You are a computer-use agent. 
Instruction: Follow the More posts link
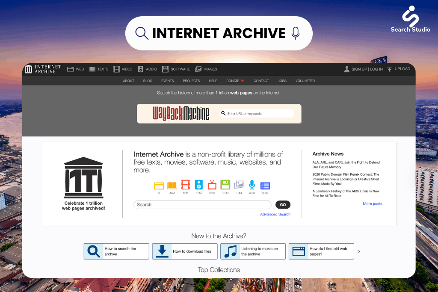pos(372,204)
